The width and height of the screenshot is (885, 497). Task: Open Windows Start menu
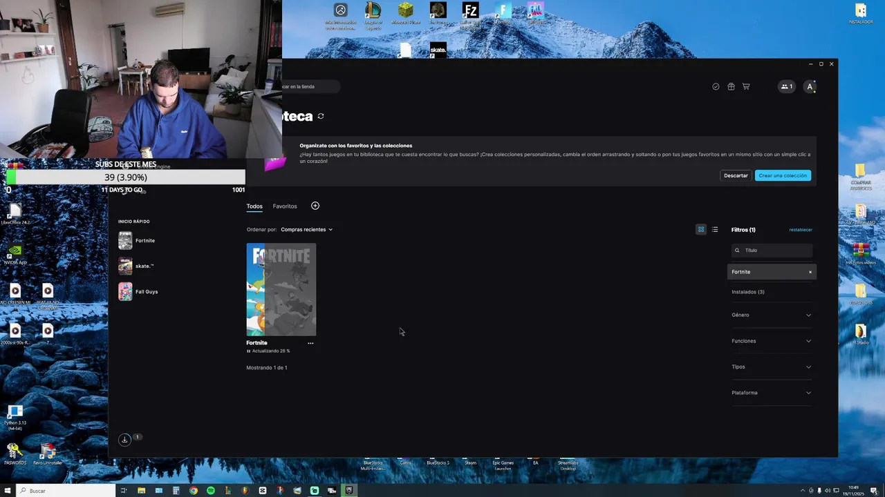(x=8, y=490)
